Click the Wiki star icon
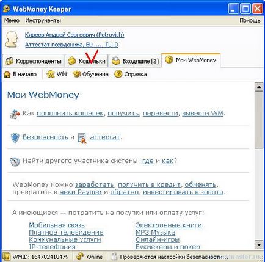The width and height of the screenshot is (265, 262). click(x=51, y=74)
